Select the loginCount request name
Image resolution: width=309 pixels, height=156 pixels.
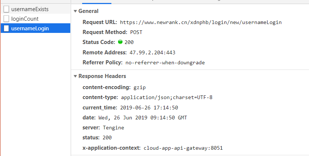tap(25, 18)
